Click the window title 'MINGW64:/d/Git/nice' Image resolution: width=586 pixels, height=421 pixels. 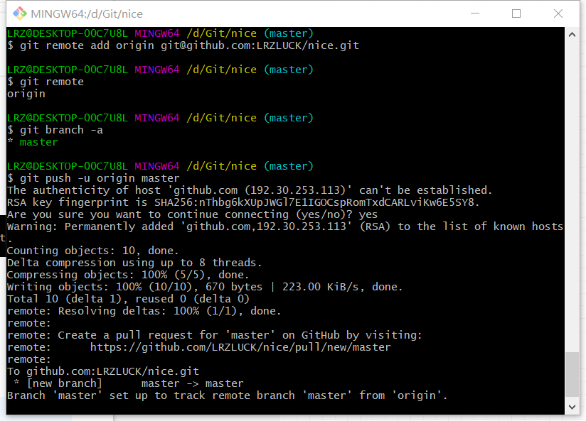click(87, 14)
